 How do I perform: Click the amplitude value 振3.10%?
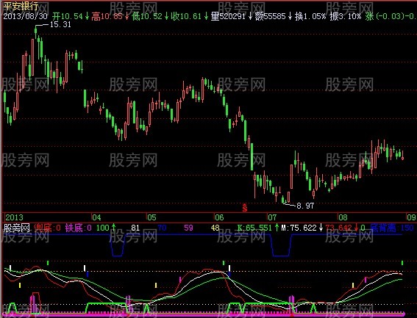[x=346, y=16]
